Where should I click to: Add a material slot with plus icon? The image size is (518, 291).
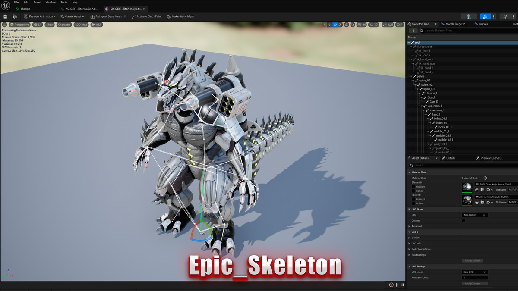[485, 178]
